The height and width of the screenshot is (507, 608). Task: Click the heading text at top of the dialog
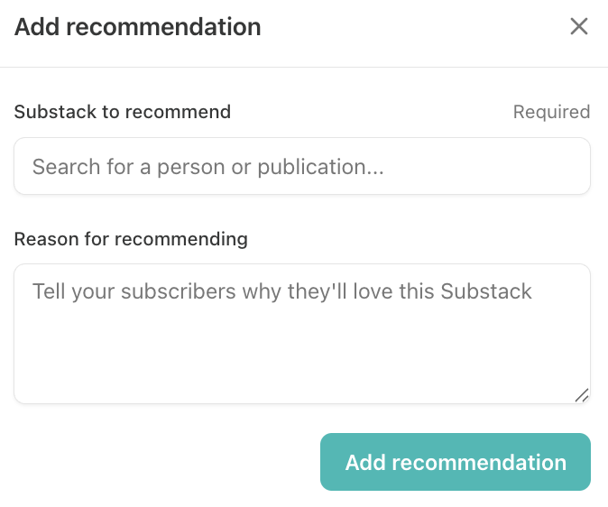[138, 27]
